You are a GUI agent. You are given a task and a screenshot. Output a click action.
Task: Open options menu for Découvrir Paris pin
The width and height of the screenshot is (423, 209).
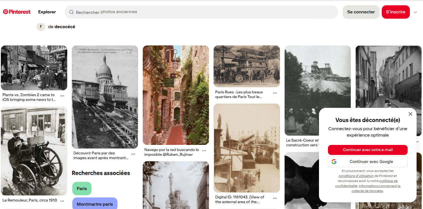[133, 154]
